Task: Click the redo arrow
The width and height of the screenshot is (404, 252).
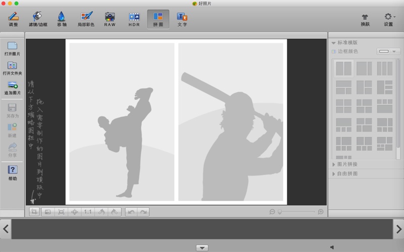Action: click(143, 212)
